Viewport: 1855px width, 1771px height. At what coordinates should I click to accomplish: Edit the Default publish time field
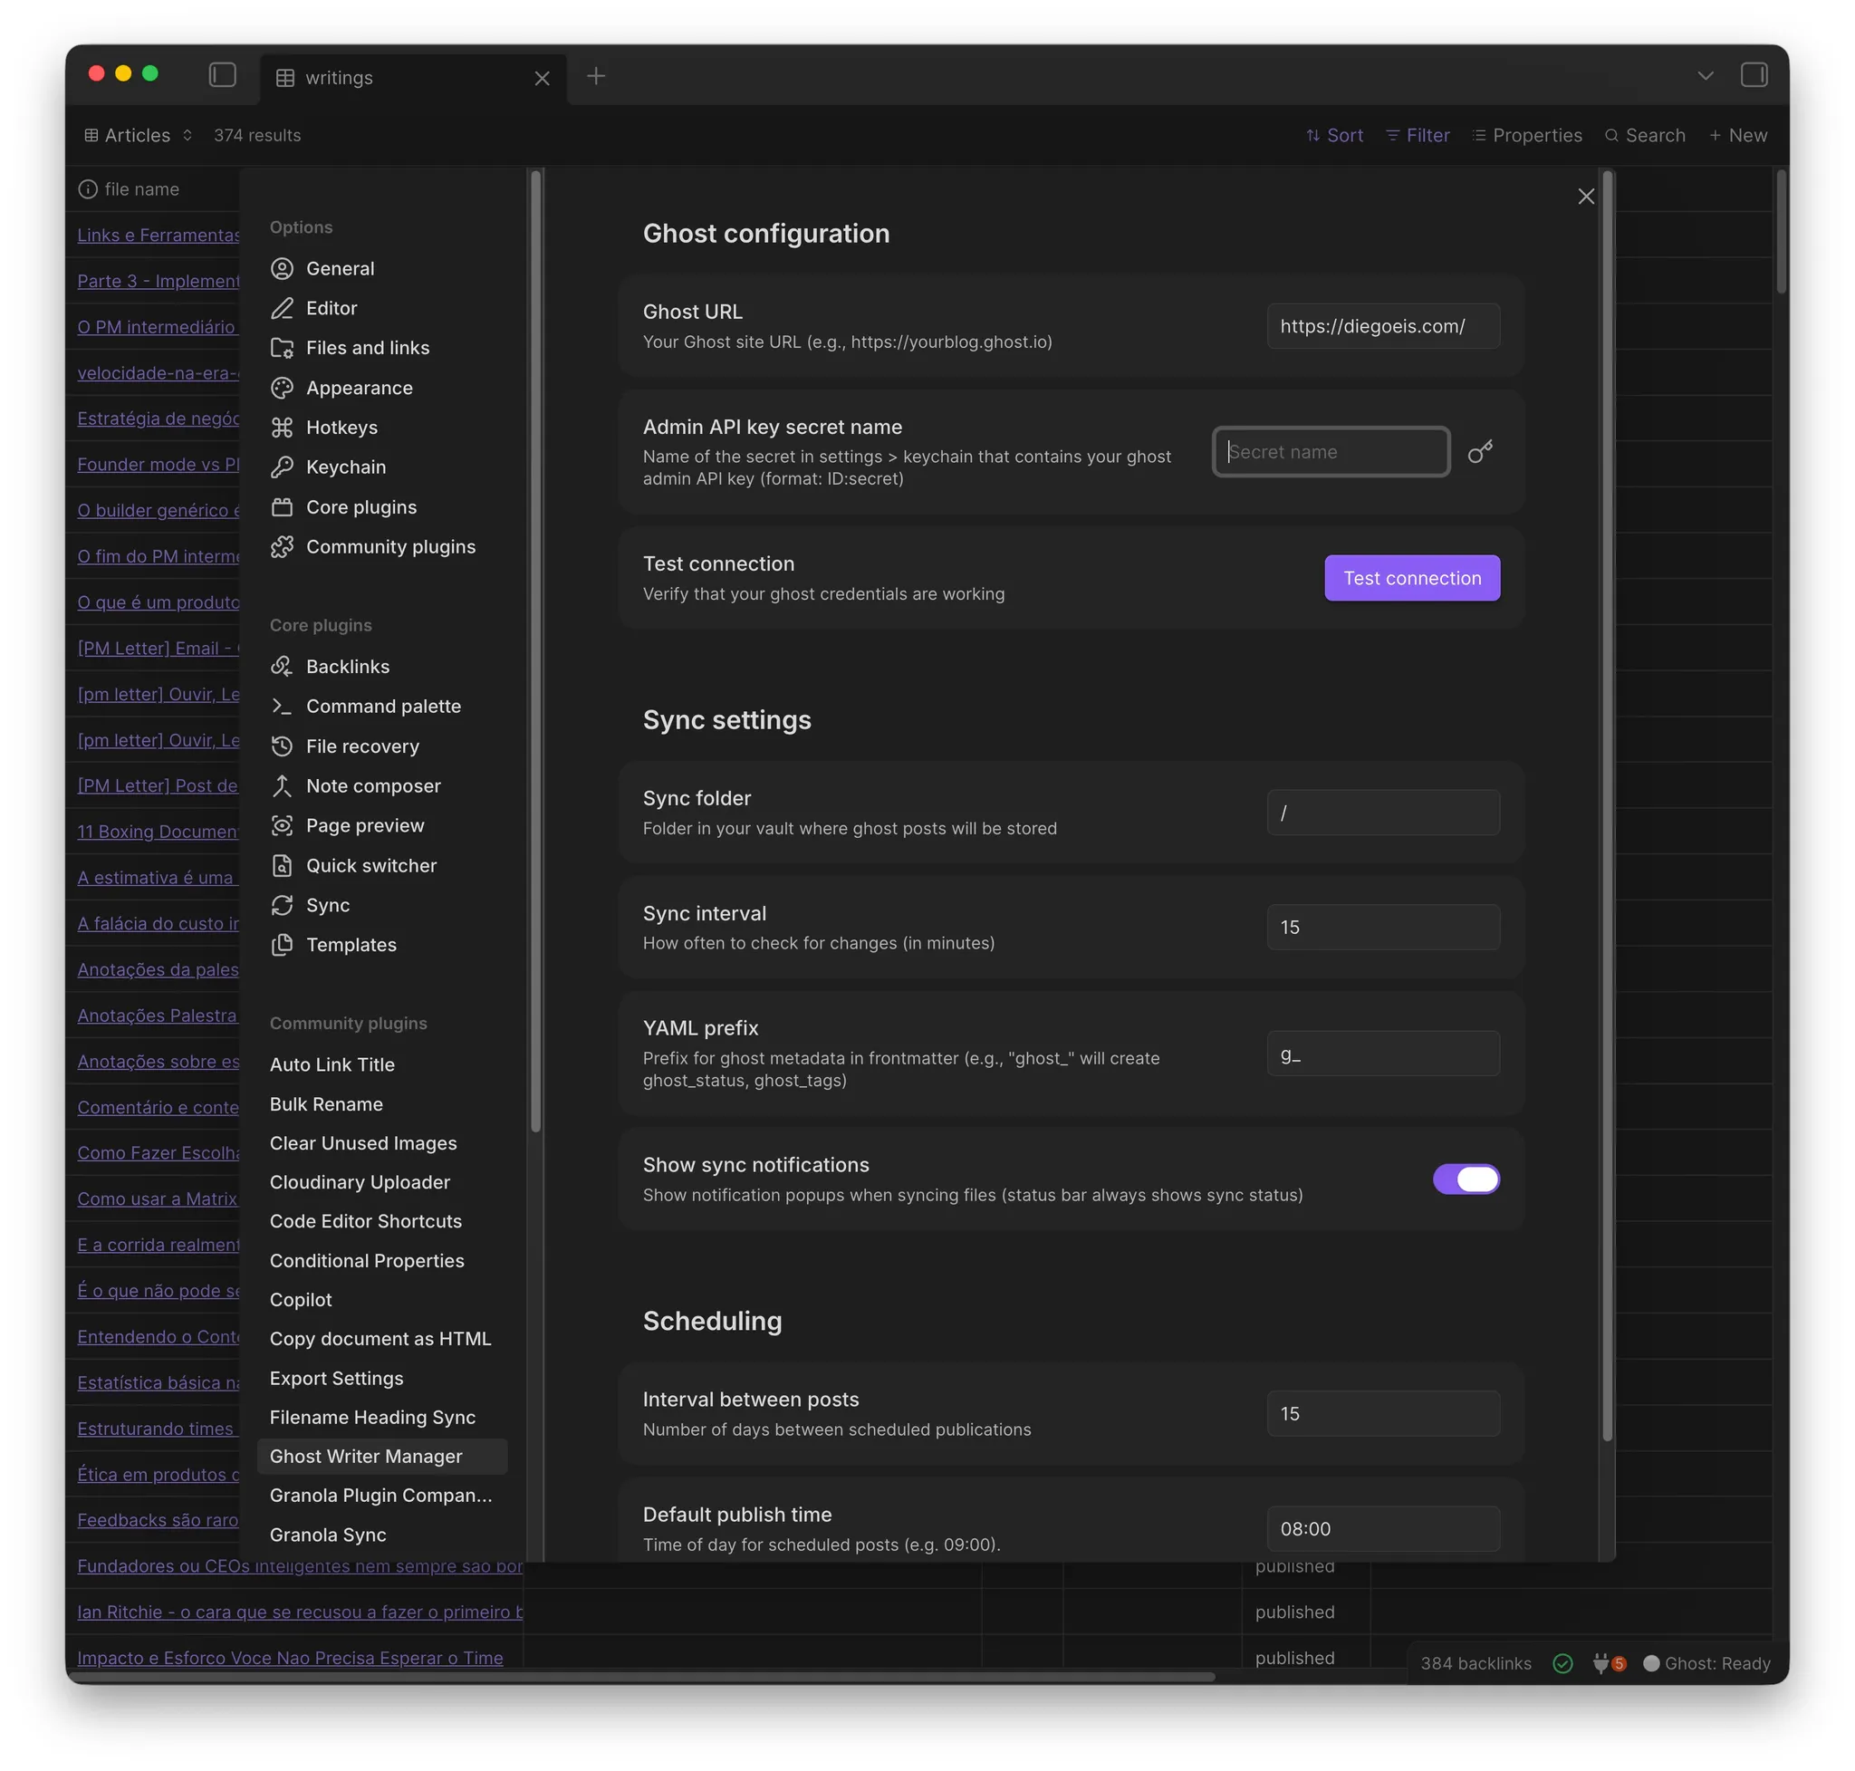[x=1383, y=1528]
